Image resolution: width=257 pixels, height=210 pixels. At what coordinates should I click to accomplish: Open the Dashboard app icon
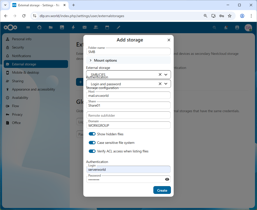coord(28,27)
